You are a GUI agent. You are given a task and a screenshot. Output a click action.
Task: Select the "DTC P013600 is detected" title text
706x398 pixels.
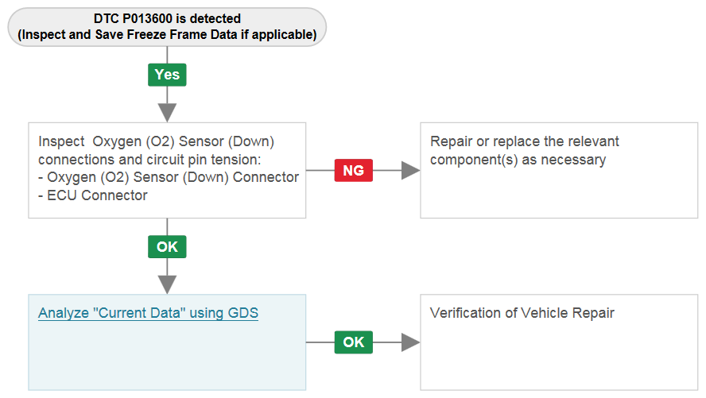click(x=167, y=18)
